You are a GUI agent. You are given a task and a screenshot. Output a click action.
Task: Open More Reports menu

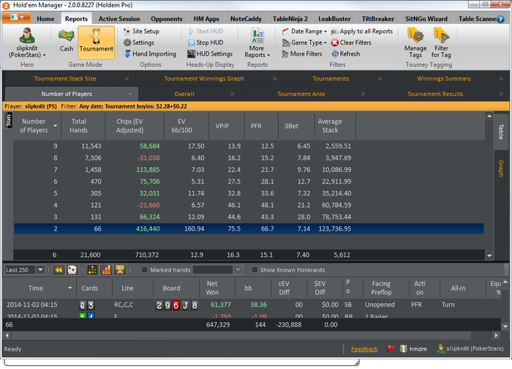tap(257, 43)
